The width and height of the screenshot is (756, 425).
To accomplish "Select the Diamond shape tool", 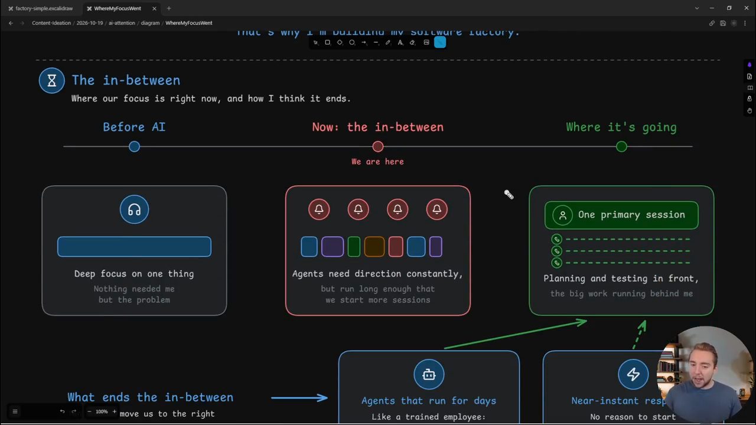I will [340, 42].
